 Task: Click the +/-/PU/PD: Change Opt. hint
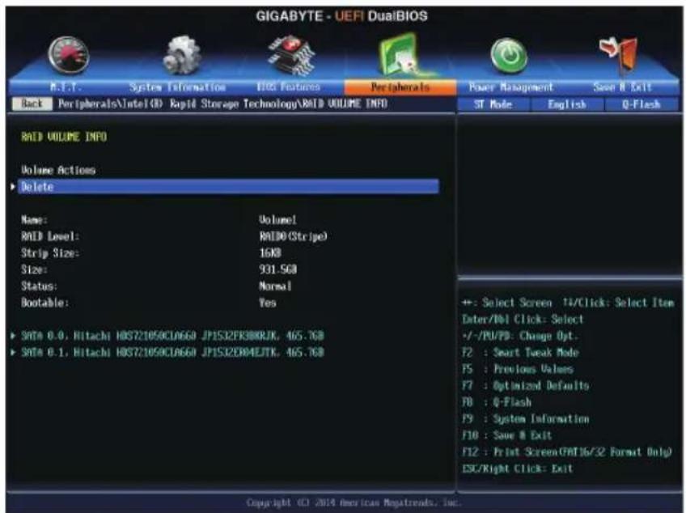[x=520, y=336]
